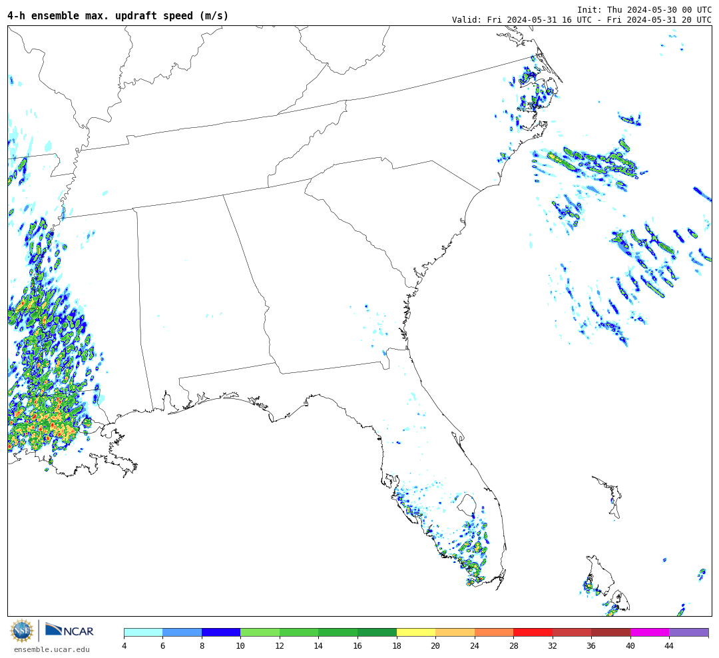This screenshot has height=658, width=719.
Task: Click the Init time 'Thu 2024-05-30 00 UTC' text
Action: click(659, 9)
